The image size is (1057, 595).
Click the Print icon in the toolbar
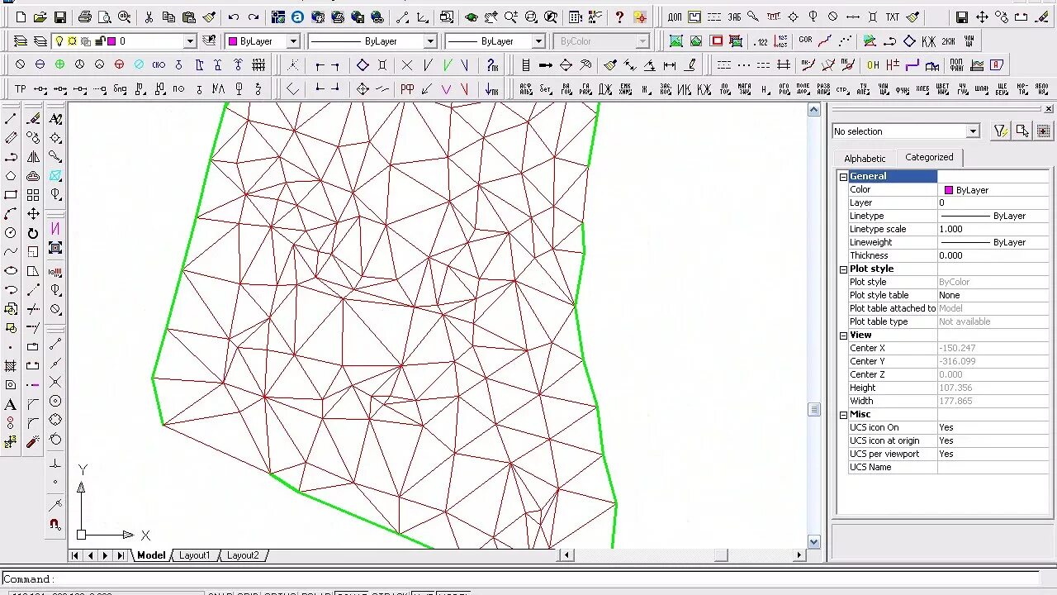85,17
